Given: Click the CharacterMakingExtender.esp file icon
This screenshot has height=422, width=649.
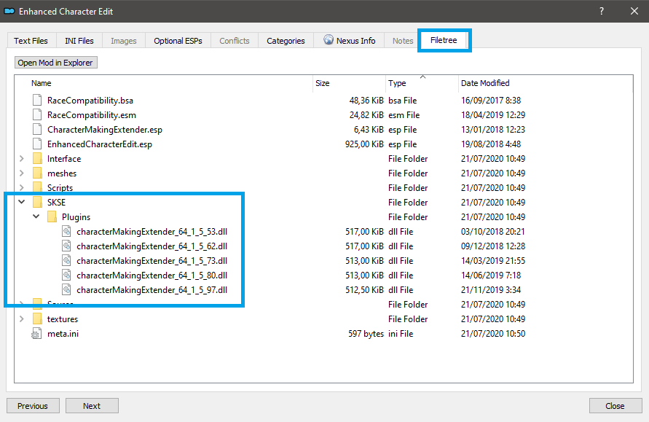Looking at the screenshot, I should click(37, 129).
